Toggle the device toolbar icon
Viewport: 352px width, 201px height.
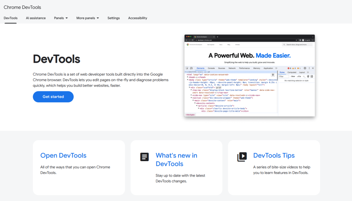click(x=191, y=68)
